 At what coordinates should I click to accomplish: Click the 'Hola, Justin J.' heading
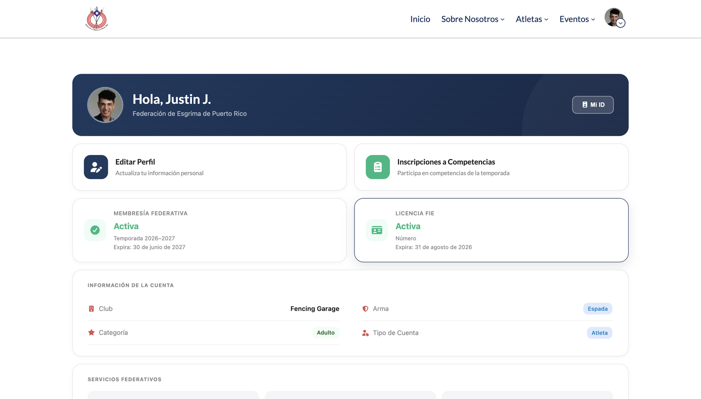pos(172,99)
